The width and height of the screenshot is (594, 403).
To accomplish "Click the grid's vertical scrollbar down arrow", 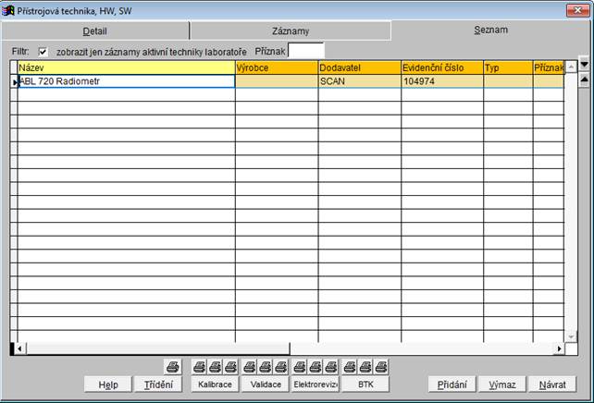I will click(x=571, y=336).
